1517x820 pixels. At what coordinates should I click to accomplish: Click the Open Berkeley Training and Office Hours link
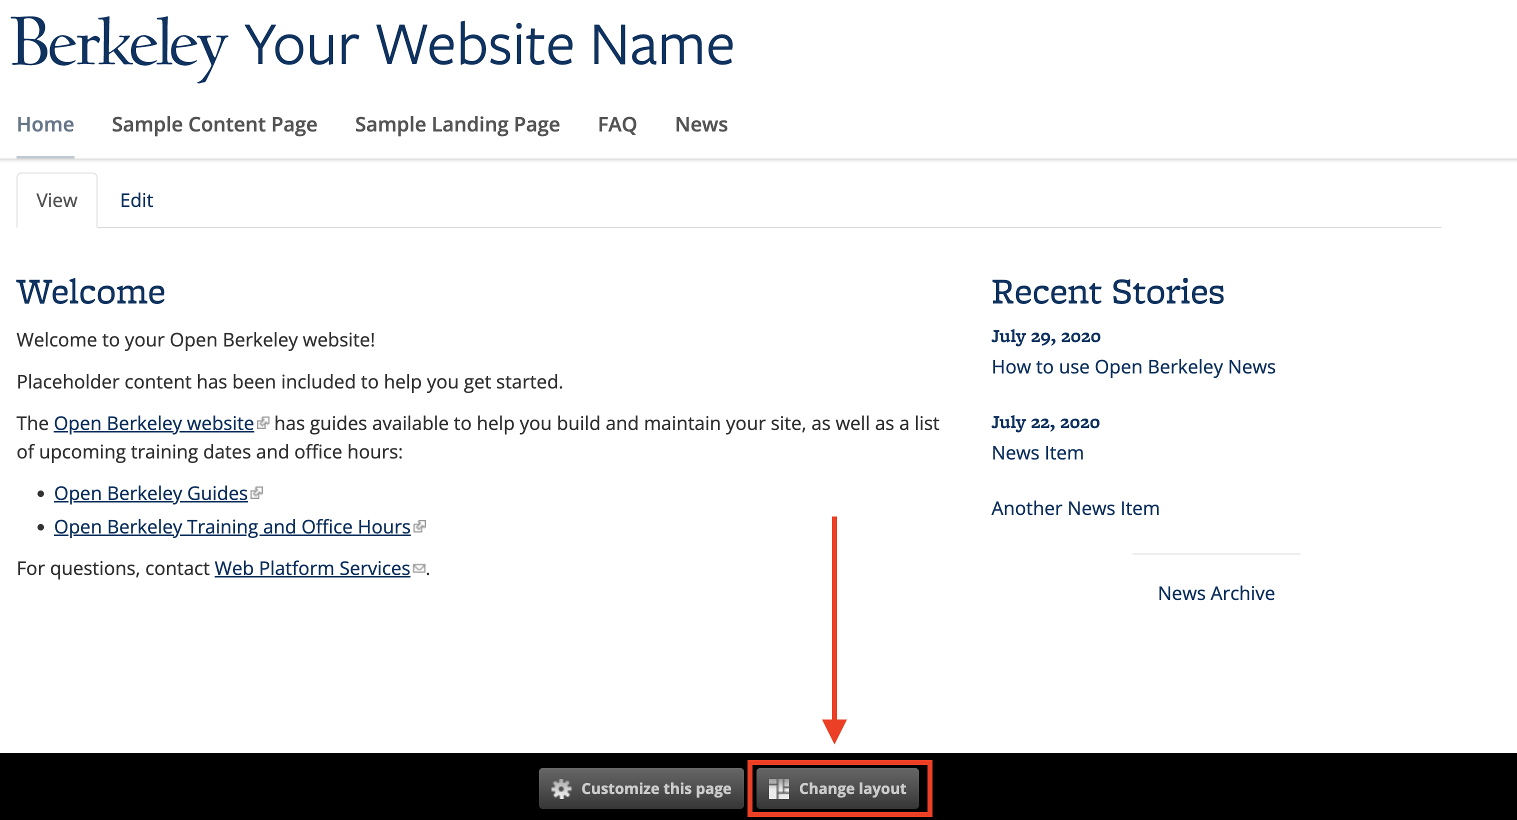click(233, 525)
